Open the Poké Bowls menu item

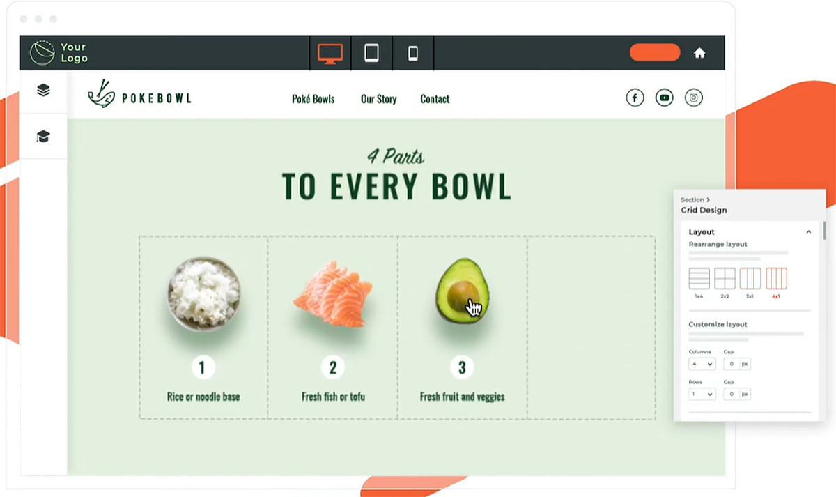point(313,99)
